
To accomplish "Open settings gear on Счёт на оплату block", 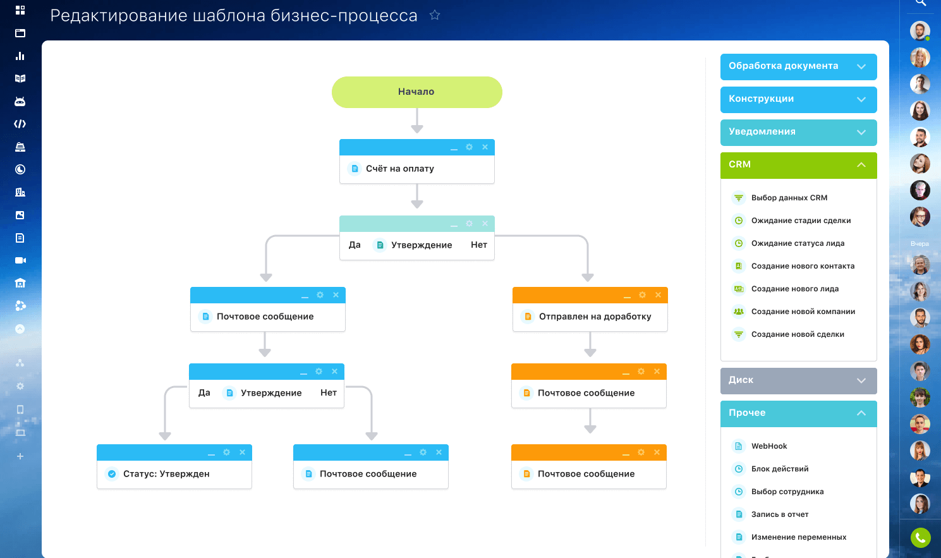I will (469, 147).
